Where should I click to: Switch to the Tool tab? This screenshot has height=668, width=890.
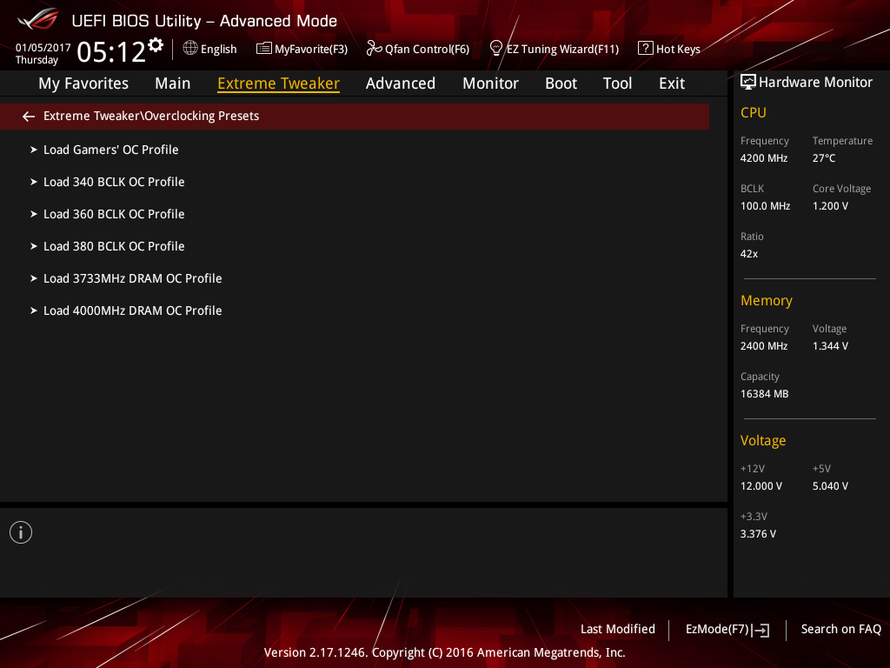[618, 83]
